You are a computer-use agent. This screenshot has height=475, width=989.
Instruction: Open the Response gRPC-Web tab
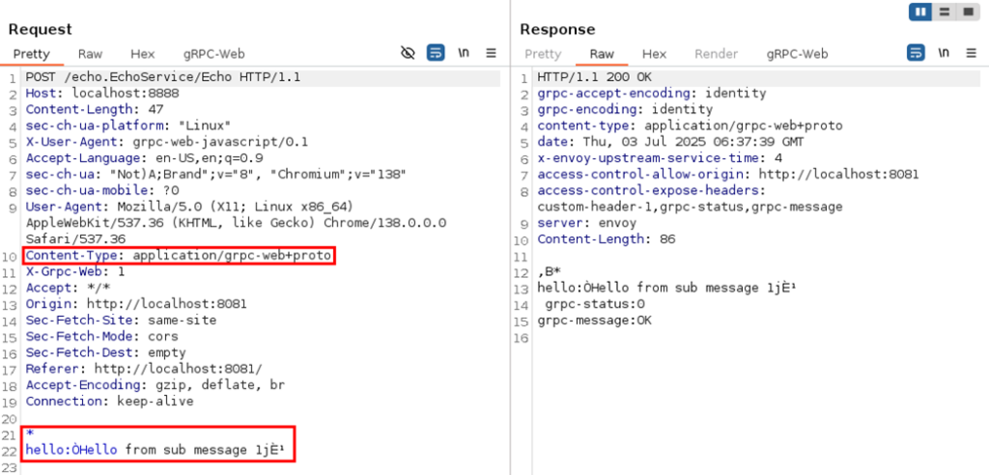(x=797, y=54)
